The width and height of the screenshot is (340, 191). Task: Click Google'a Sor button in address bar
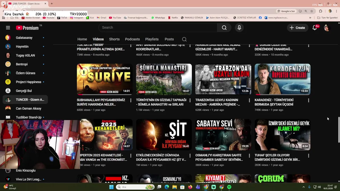286,11
